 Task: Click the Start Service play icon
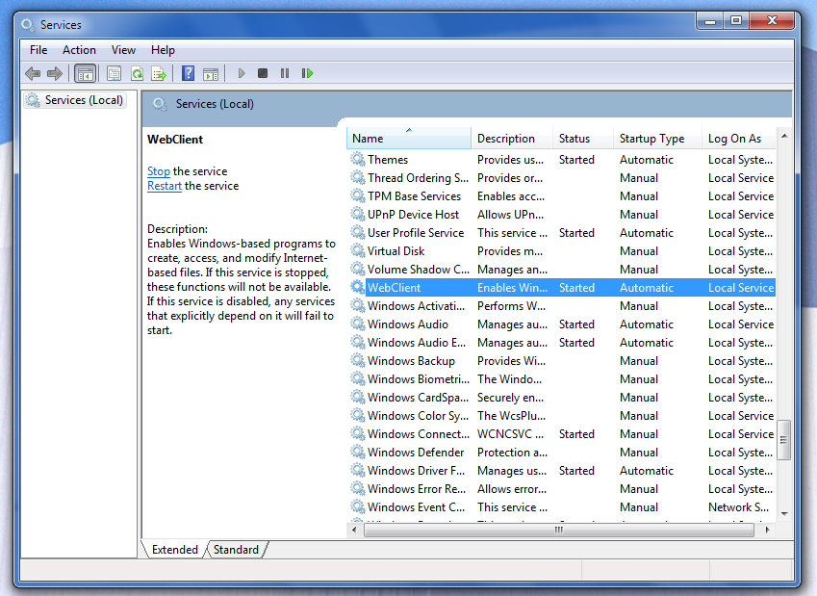tap(241, 73)
